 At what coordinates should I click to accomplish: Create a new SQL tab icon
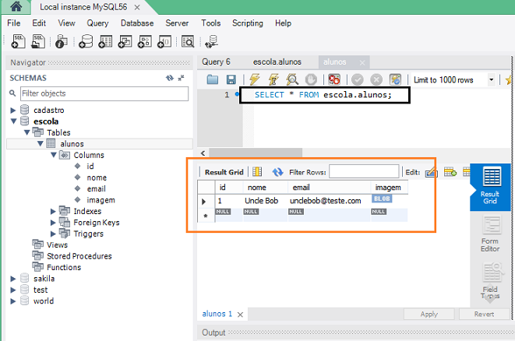(18, 42)
